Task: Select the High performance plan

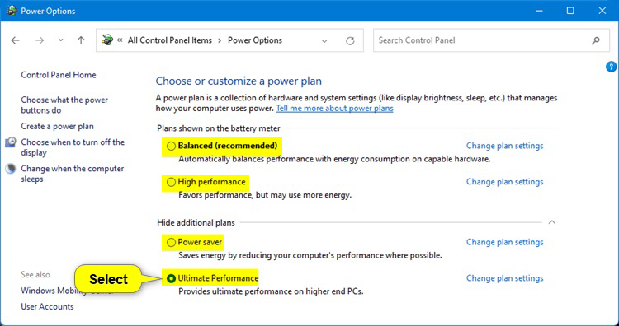Action: tap(171, 182)
